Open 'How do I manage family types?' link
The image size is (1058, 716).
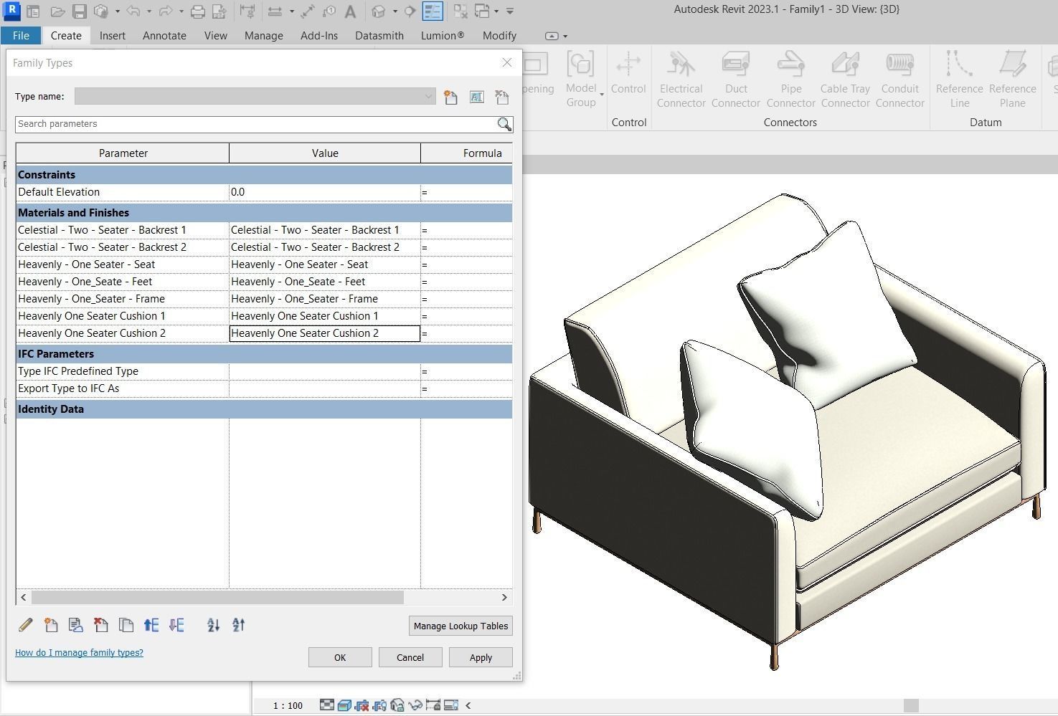coord(79,653)
